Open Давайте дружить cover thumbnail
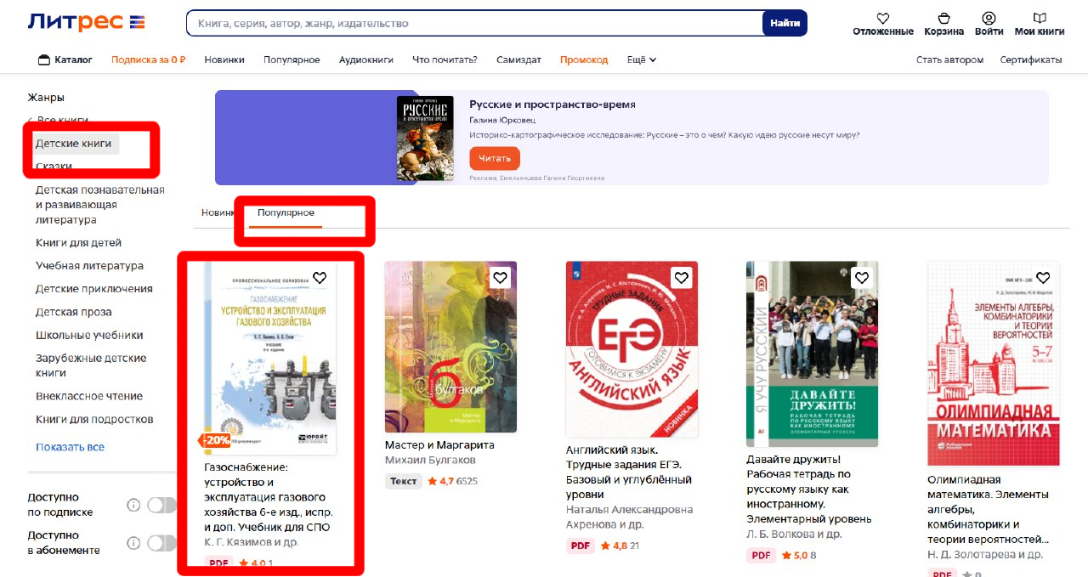Viewport: 1088px width, 577px height. (x=812, y=354)
